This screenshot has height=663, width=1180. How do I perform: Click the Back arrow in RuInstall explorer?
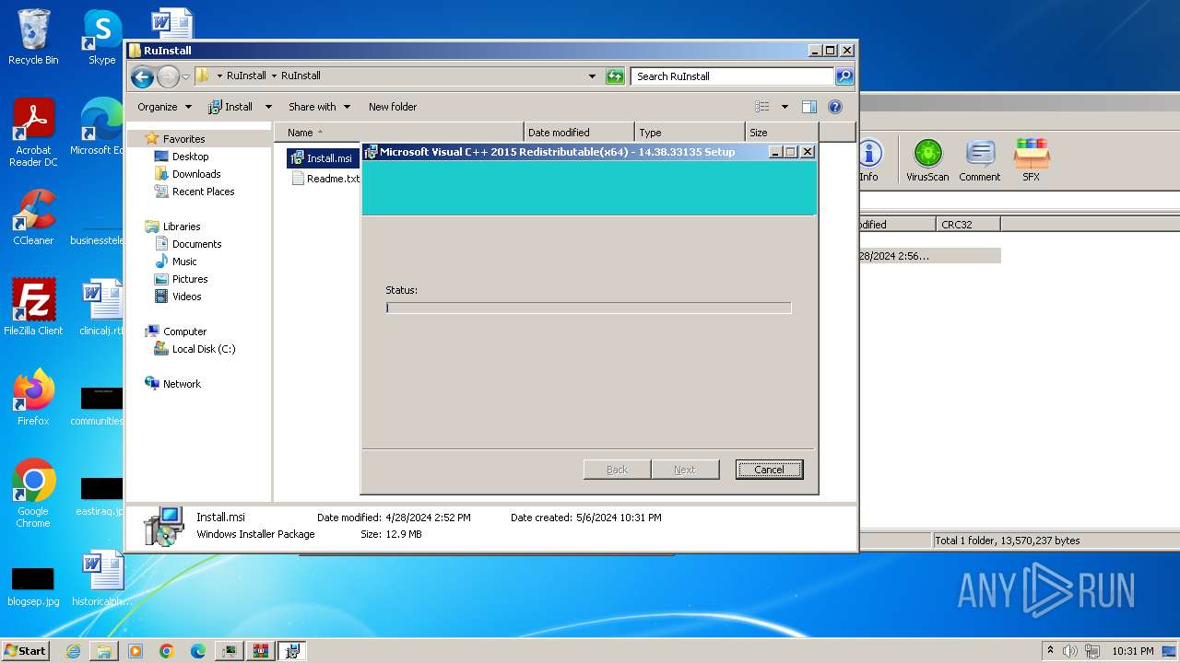pos(142,76)
